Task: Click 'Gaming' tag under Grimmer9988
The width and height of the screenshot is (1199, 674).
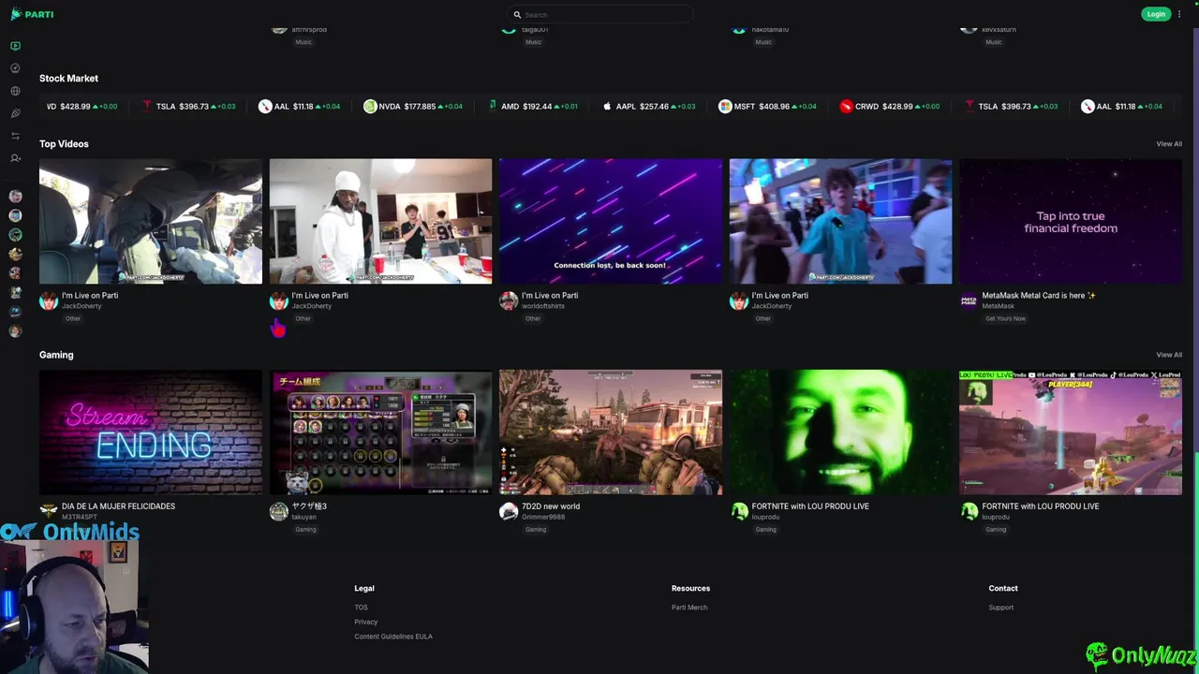Action: (x=535, y=530)
